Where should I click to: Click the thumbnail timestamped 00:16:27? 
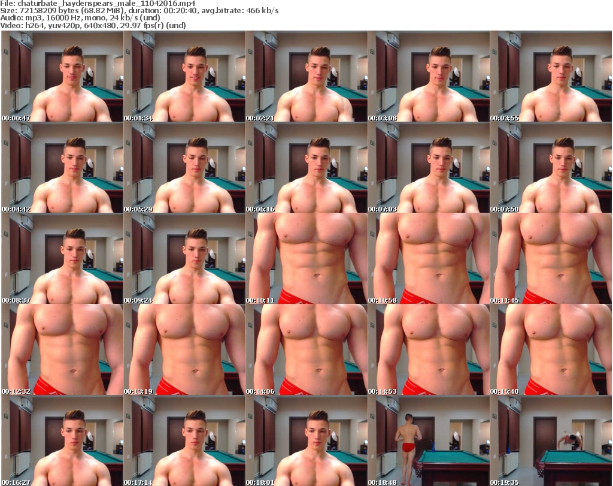click(x=62, y=440)
